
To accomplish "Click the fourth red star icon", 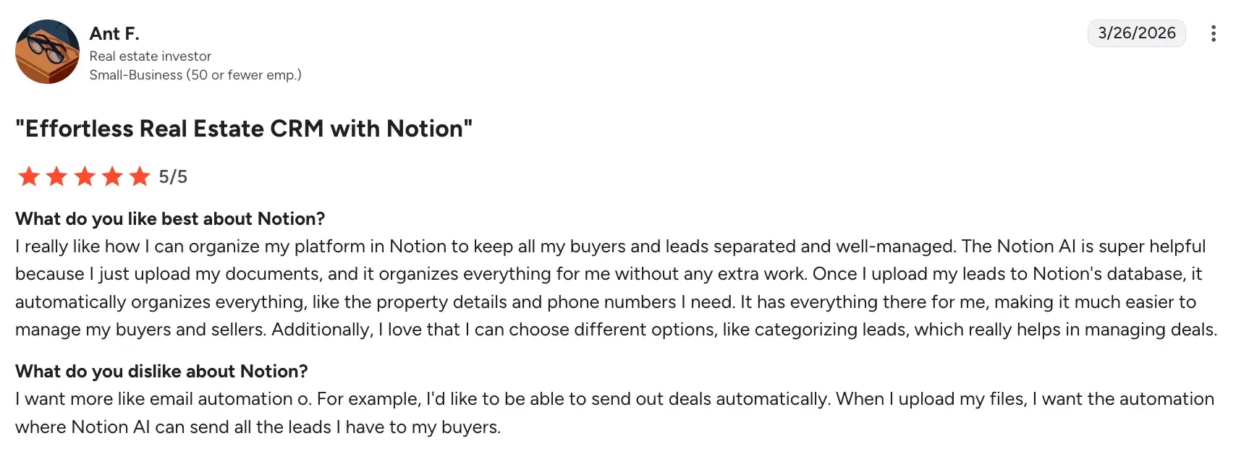I will pos(112,176).
